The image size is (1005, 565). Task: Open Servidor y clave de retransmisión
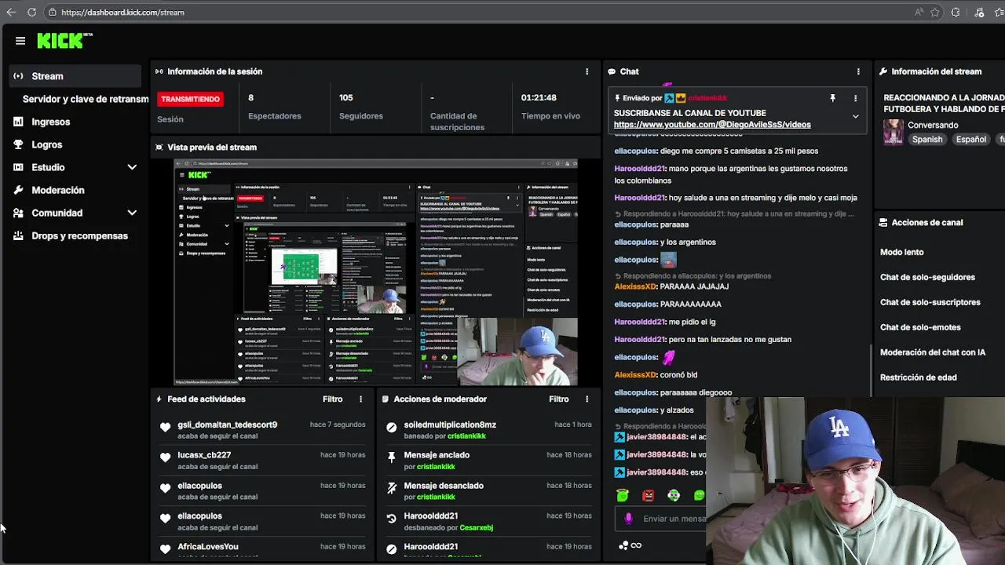85,99
